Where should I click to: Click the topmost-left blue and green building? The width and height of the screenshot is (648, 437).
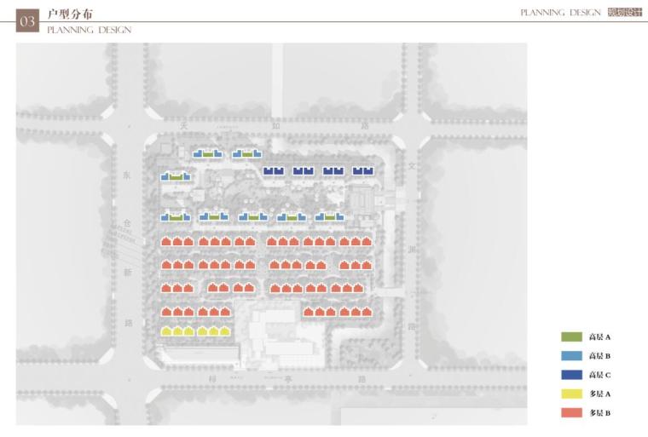pyautogui.click(x=207, y=154)
